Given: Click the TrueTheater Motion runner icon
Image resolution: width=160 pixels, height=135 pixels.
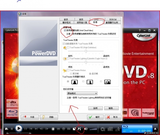Looking at the screenshot, I should [65, 71].
